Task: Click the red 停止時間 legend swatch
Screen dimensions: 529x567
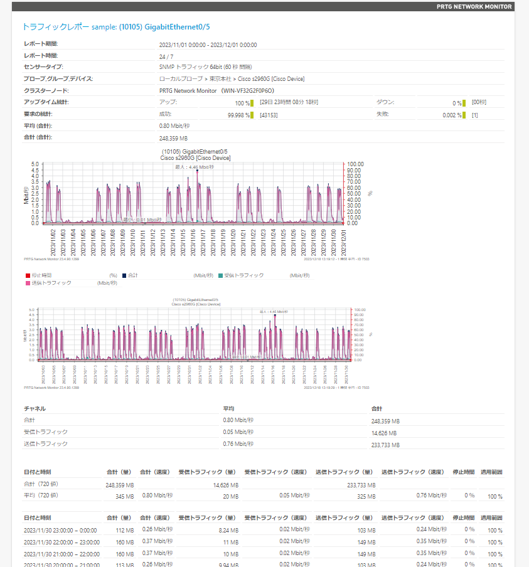Action: (28, 275)
